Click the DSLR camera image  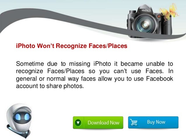(x=150, y=21)
